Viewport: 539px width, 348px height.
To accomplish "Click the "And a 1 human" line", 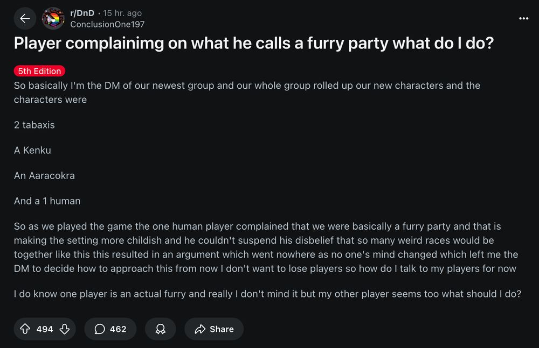I will pos(47,201).
